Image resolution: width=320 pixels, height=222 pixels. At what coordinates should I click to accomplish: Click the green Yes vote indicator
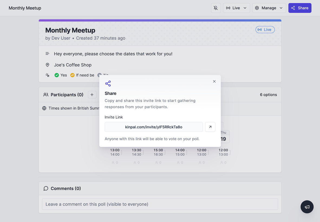(57, 75)
